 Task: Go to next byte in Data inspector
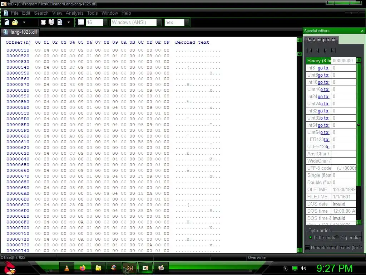325,50
